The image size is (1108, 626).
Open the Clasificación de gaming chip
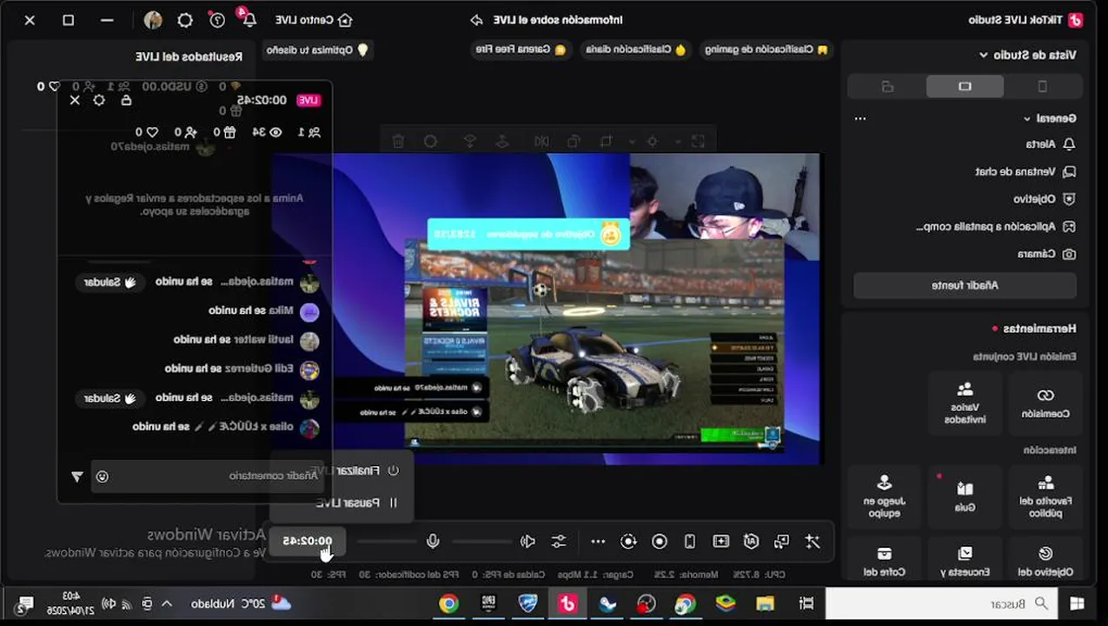click(x=766, y=50)
